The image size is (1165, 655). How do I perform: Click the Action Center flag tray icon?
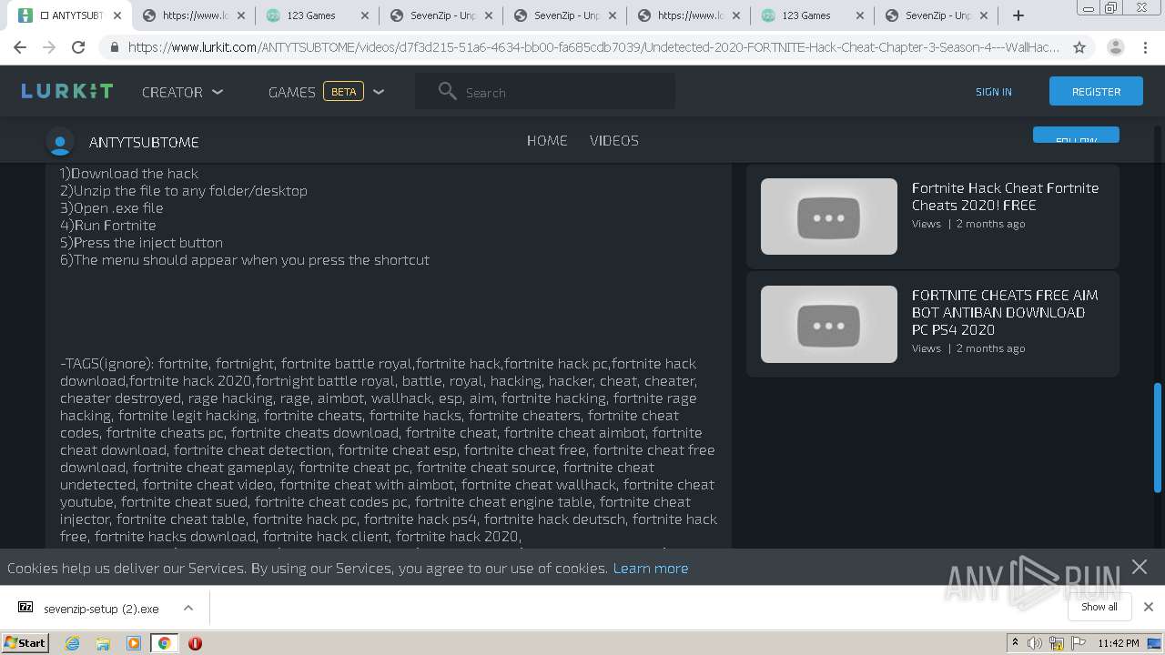(x=1076, y=643)
